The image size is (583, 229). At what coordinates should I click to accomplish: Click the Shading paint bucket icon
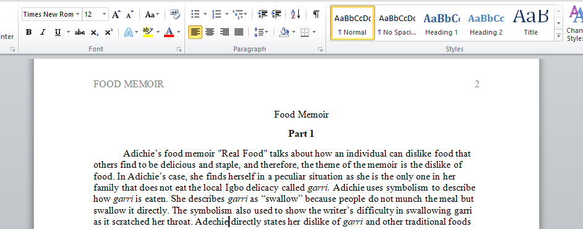[284, 32]
